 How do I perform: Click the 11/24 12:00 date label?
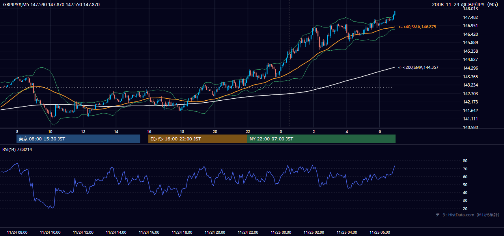83,232
